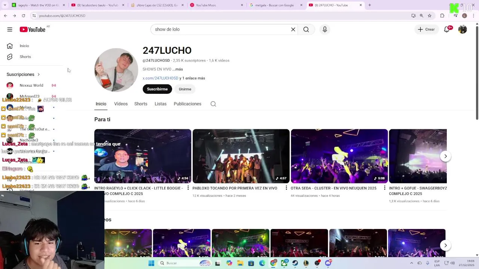
Task: Open Microsoft Store from the taskbar
Action: pos(251,263)
